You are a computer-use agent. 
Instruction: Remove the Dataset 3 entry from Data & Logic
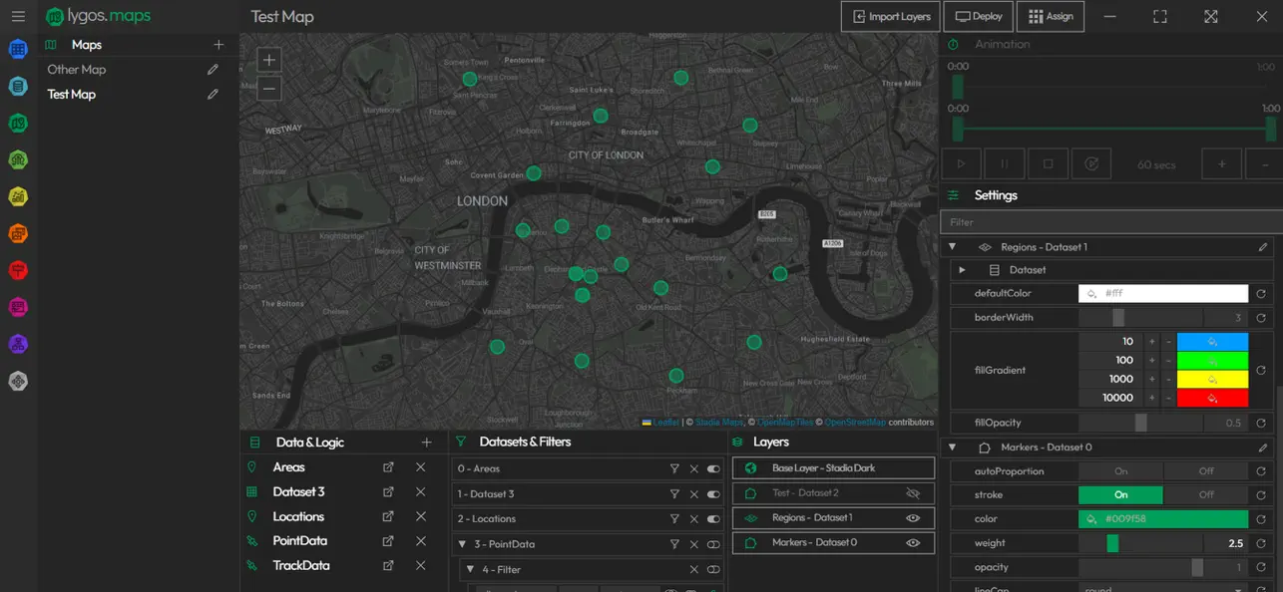(x=421, y=492)
